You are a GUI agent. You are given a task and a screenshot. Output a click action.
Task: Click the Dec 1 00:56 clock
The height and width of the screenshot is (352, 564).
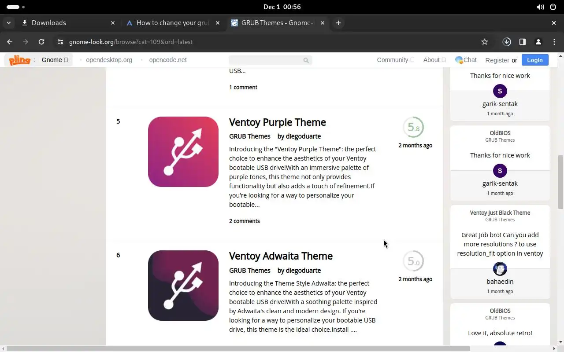pyautogui.click(x=282, y=7)
